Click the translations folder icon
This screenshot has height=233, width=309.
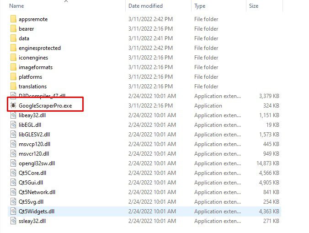[13, 87]
